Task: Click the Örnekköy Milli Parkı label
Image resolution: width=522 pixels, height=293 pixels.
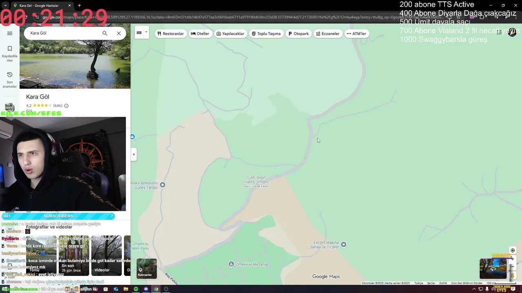Action: pyautogui.click(x=141, y=246)
